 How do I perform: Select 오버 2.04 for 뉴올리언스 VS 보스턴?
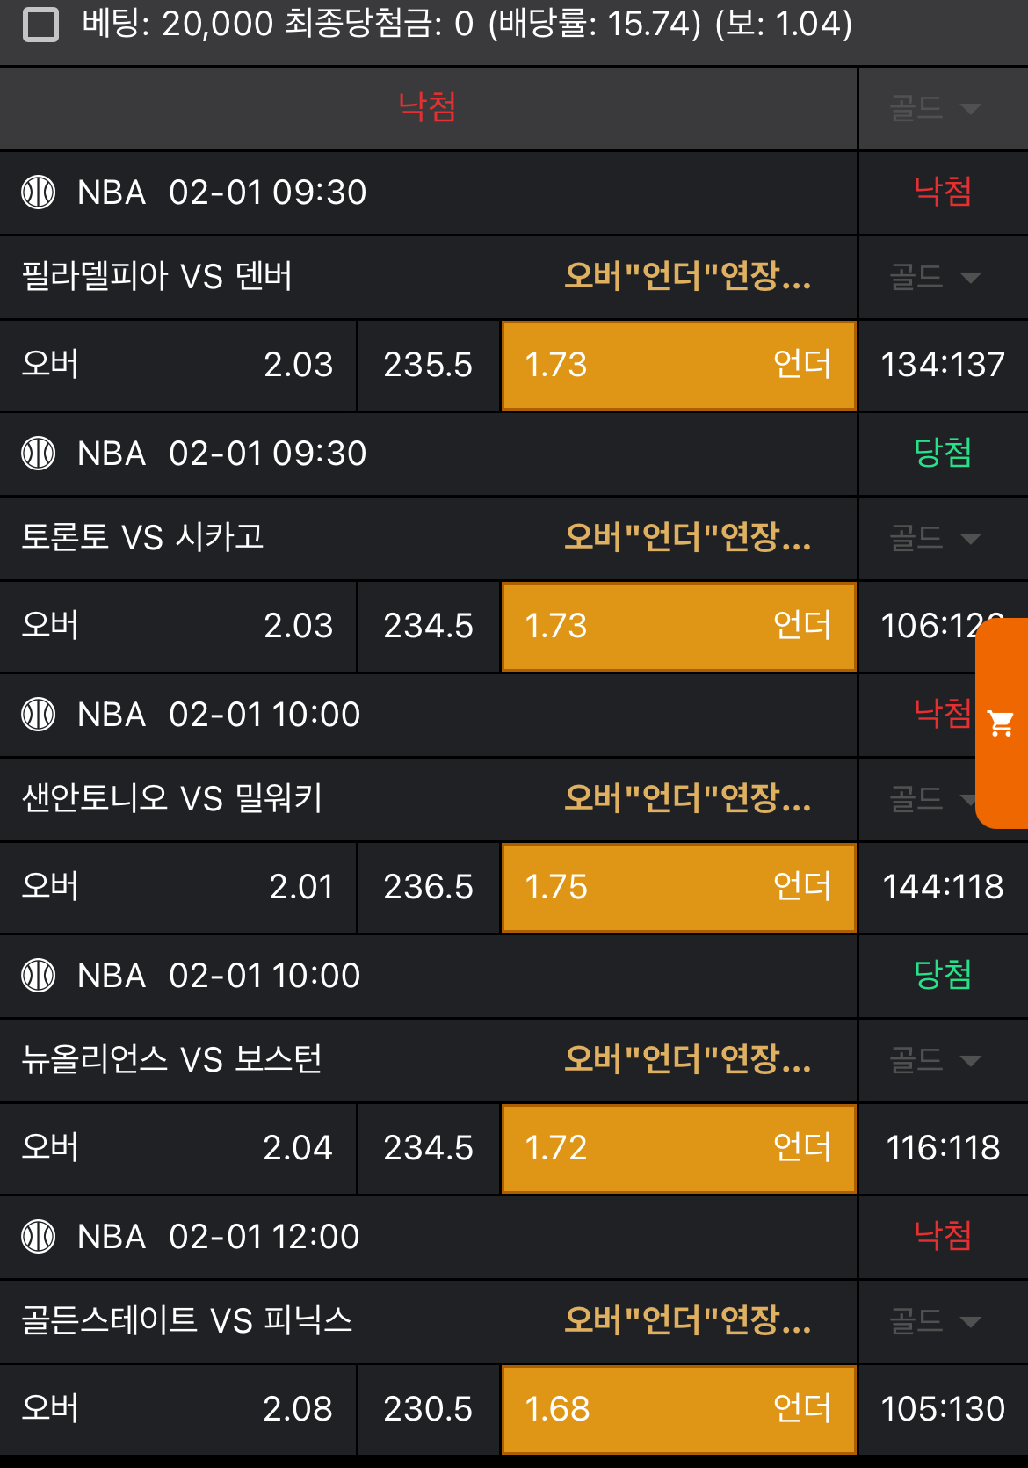[x=177, y=1148]
